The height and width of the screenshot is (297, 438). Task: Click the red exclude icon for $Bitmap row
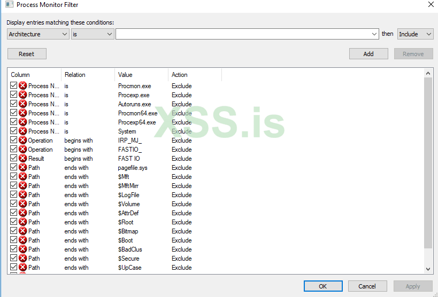22,231
